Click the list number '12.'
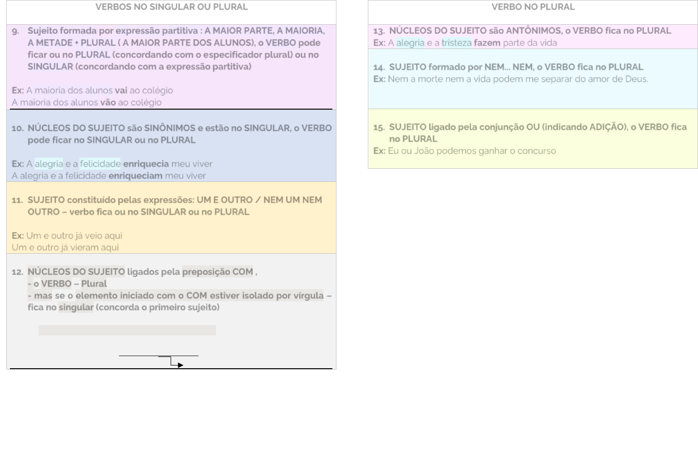 point(17,272)
